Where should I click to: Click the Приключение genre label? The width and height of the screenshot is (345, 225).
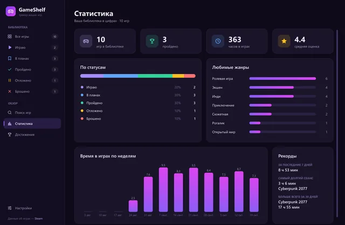tap(223, 105)
